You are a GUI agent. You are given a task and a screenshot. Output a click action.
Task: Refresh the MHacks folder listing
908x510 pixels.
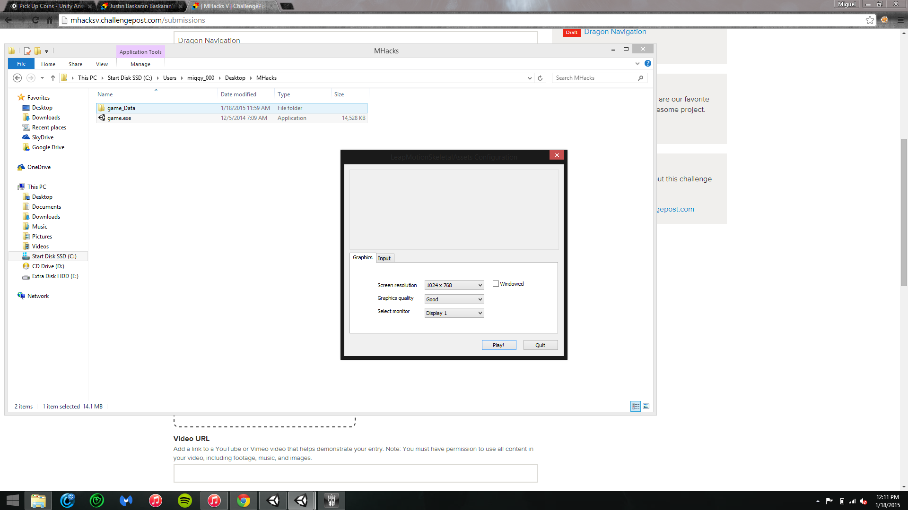[540, 78]
